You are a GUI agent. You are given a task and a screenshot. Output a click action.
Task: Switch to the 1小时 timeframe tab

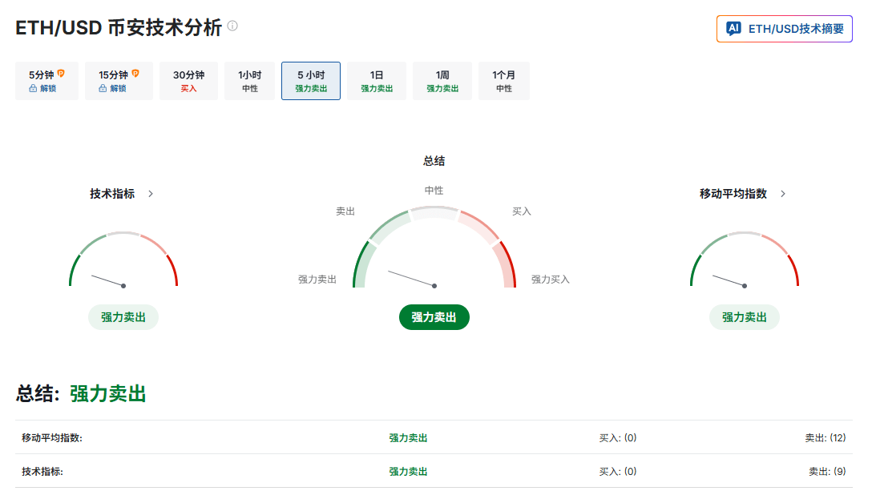[250, 81]
